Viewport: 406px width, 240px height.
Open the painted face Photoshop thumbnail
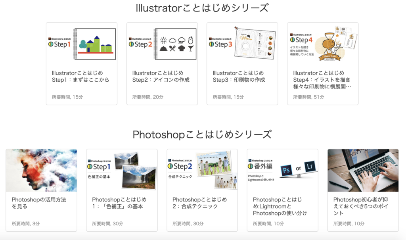(x=41, y=170)
